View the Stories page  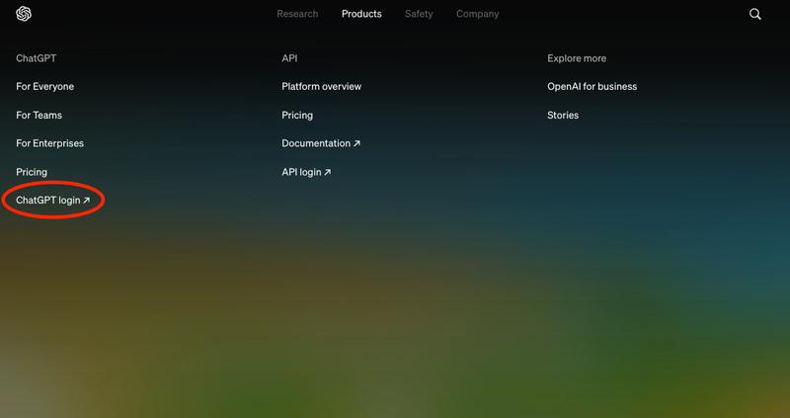coord(563,116)
